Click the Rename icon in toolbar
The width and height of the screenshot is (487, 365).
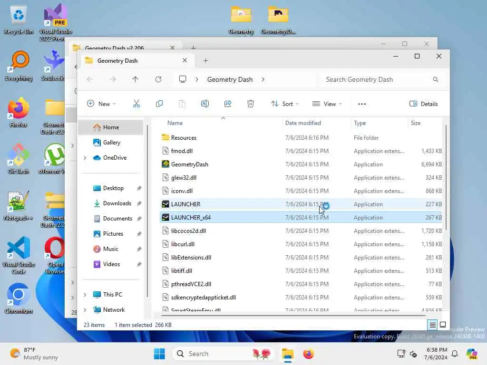(205, 104)
